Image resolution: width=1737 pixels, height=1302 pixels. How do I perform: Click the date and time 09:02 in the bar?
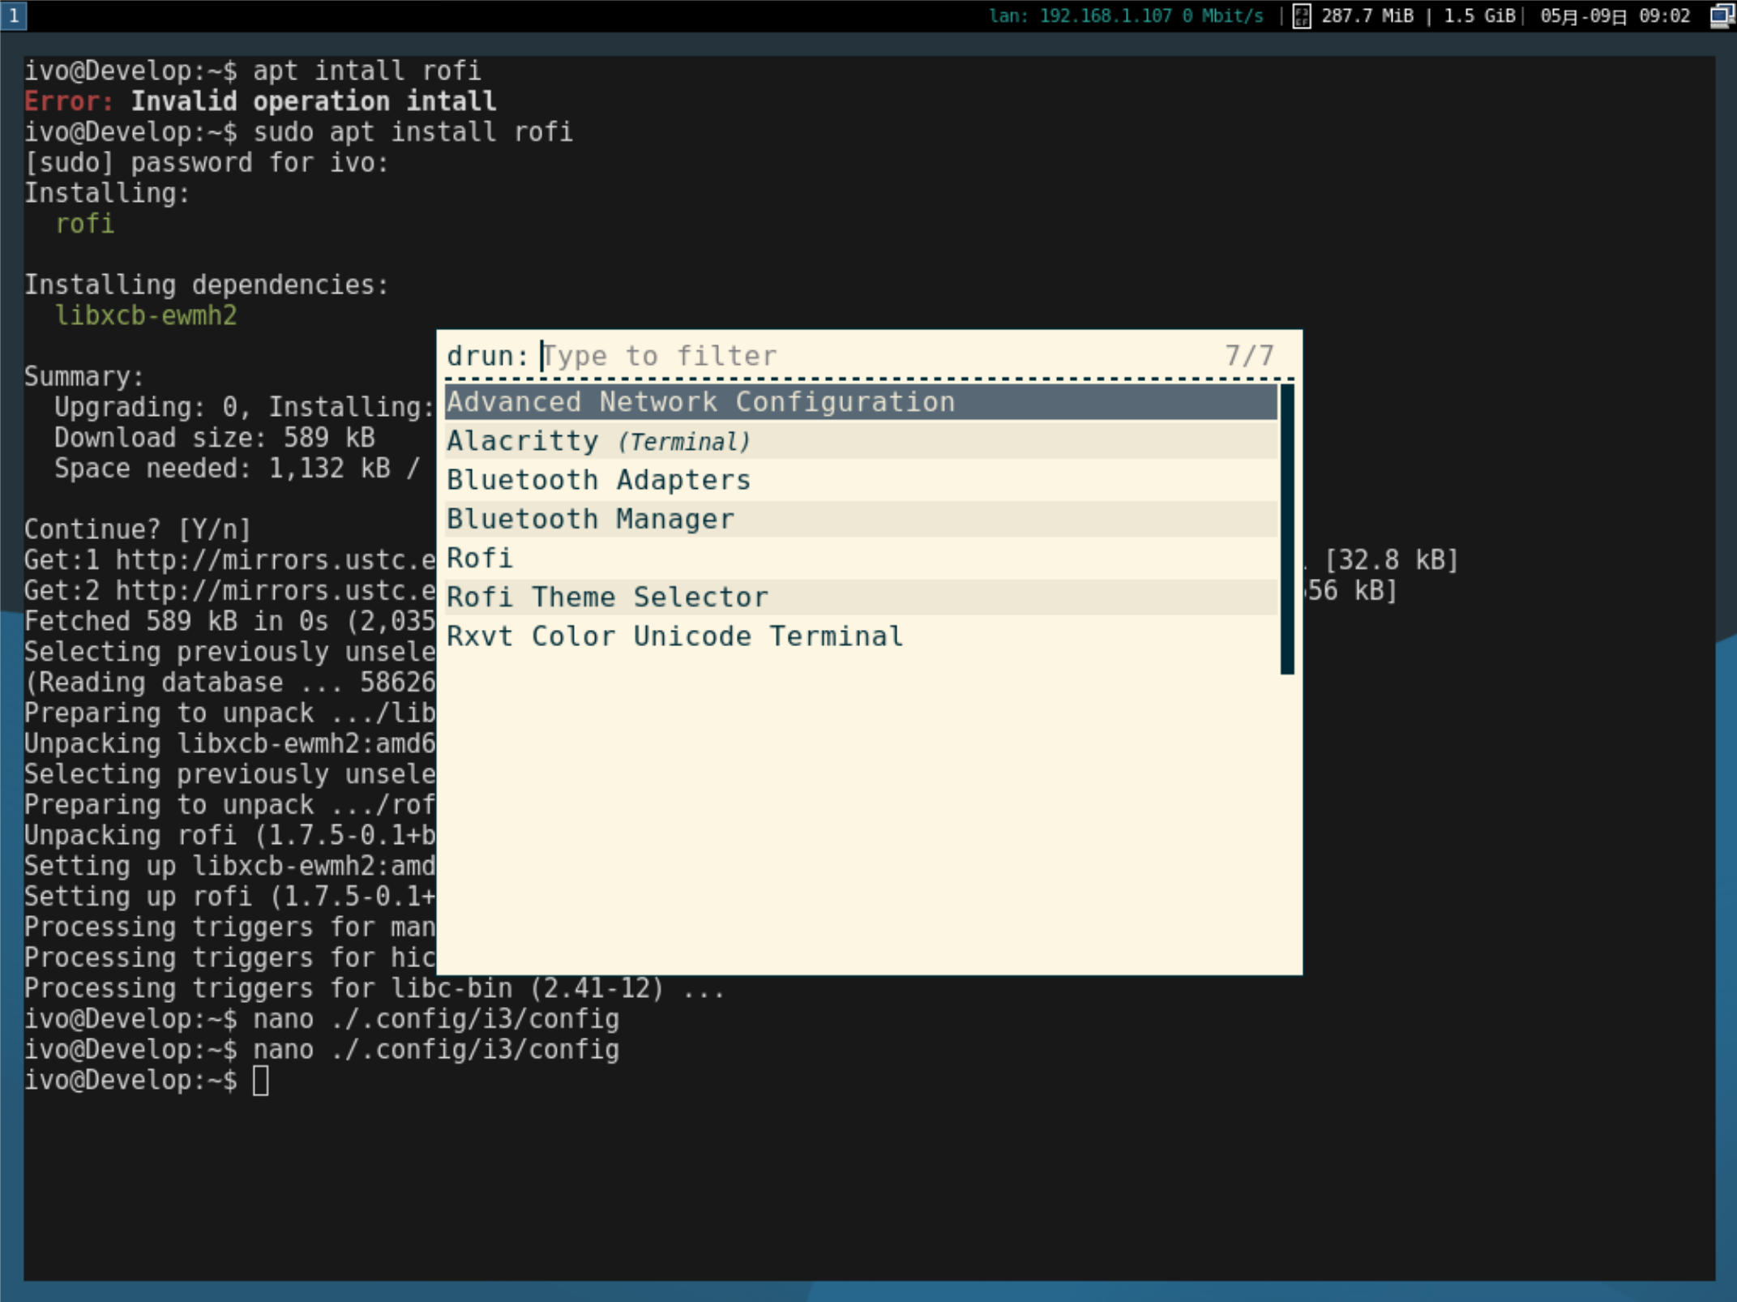pyautogui.click(x=1615, y=15)
